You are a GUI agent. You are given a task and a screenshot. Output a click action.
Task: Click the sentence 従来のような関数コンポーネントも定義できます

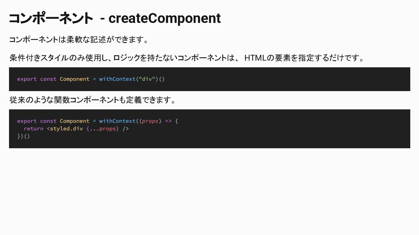[x=93, y=100]
